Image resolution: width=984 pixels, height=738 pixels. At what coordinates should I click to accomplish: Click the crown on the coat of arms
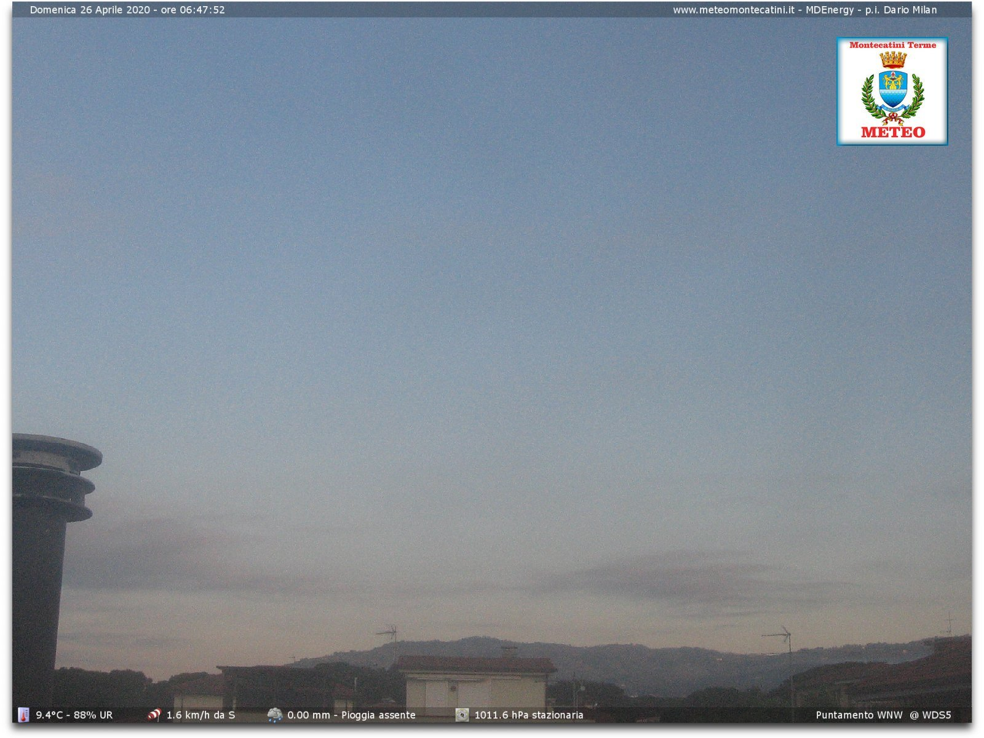[892, 60]
